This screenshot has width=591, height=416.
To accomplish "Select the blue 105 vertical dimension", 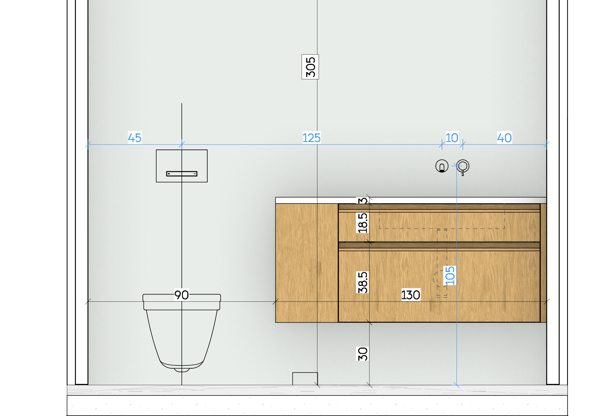I will tap(450, 276).
